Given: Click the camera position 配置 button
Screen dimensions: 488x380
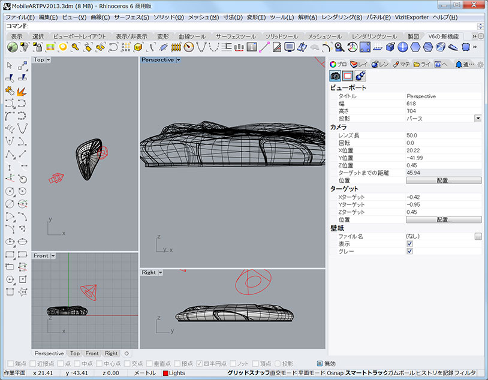Looking at the screenshot, I should coord(443,180).
